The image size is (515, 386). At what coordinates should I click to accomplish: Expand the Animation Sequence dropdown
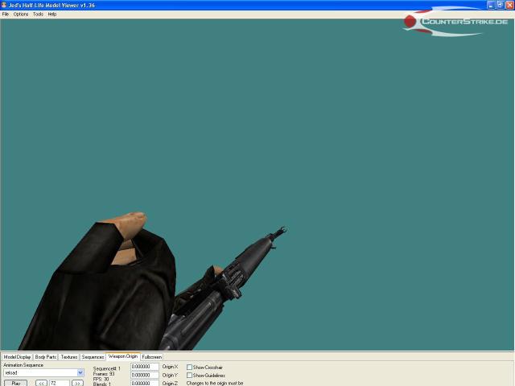coord(80,373)
